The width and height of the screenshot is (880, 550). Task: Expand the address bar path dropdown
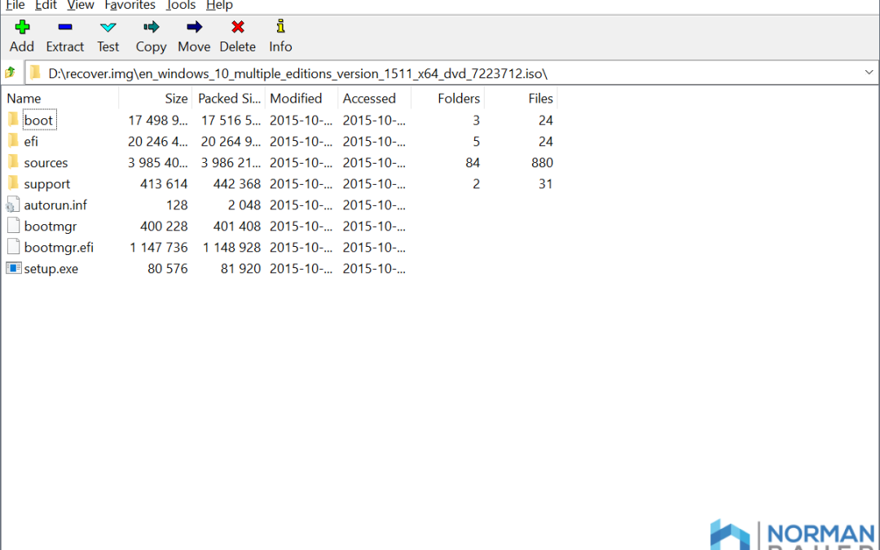click(869, 73)
